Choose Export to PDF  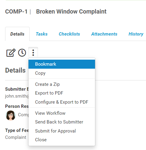62,93
